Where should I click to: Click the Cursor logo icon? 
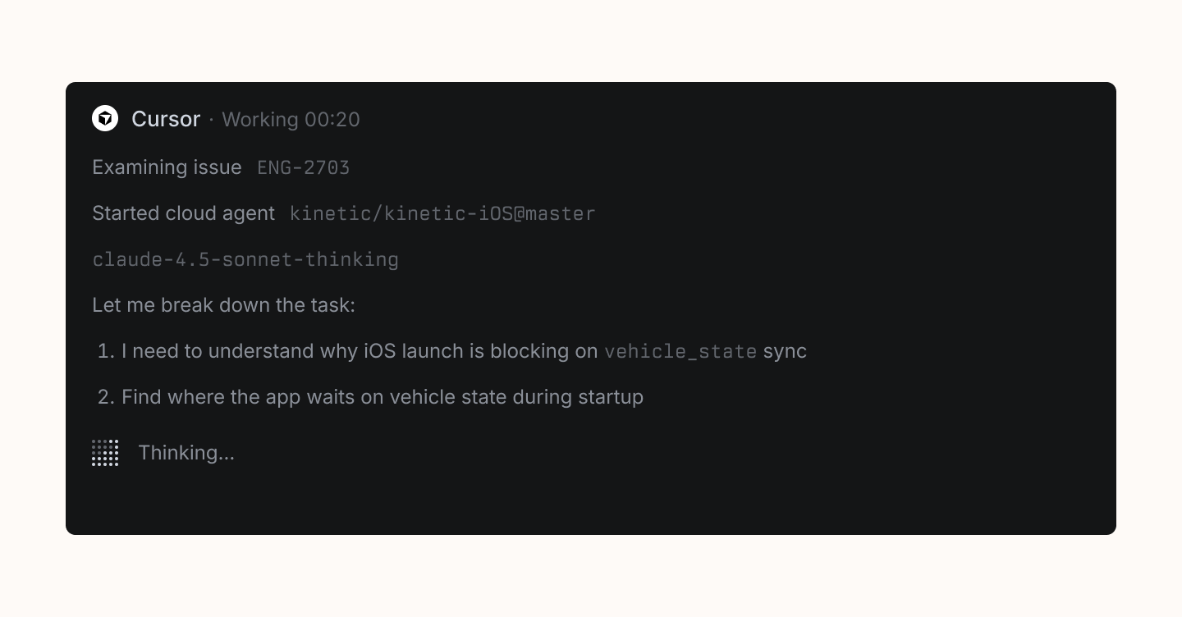105,119
